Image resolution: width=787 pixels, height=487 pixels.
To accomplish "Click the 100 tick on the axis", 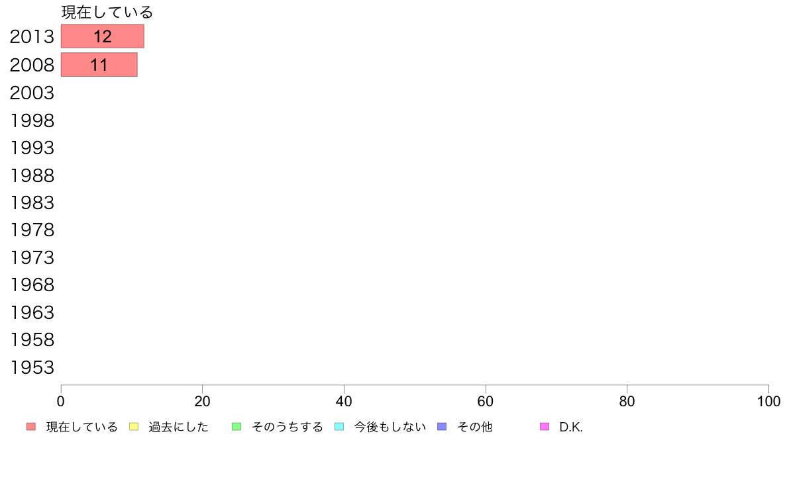I will tap(768, 401).
